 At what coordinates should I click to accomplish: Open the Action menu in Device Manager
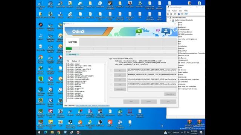point(174,11)
